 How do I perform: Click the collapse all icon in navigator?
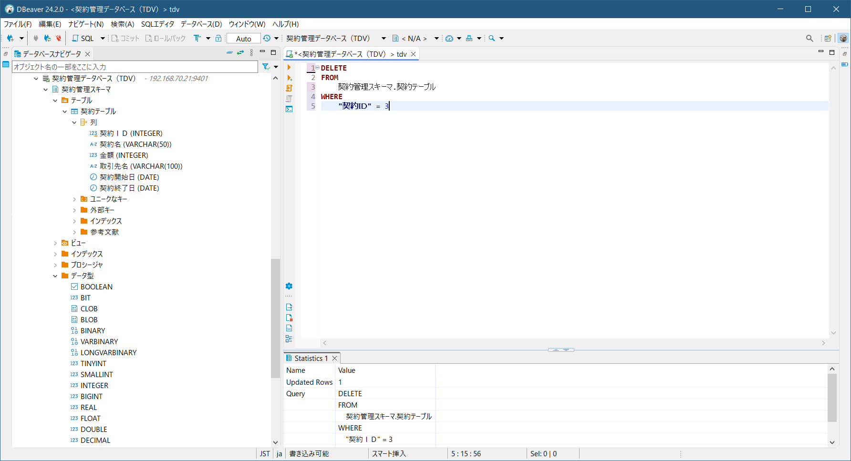click(229, 52)
